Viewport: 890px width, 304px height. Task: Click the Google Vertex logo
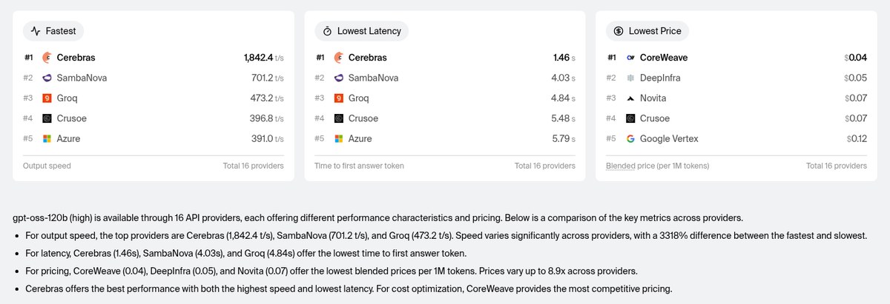tap(630, 138)
